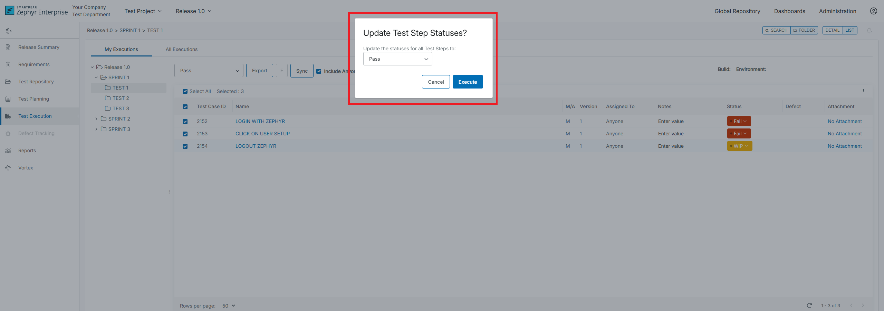Open the three-dot grid options menu
884x311 pixels.
(x=863, y=91)
